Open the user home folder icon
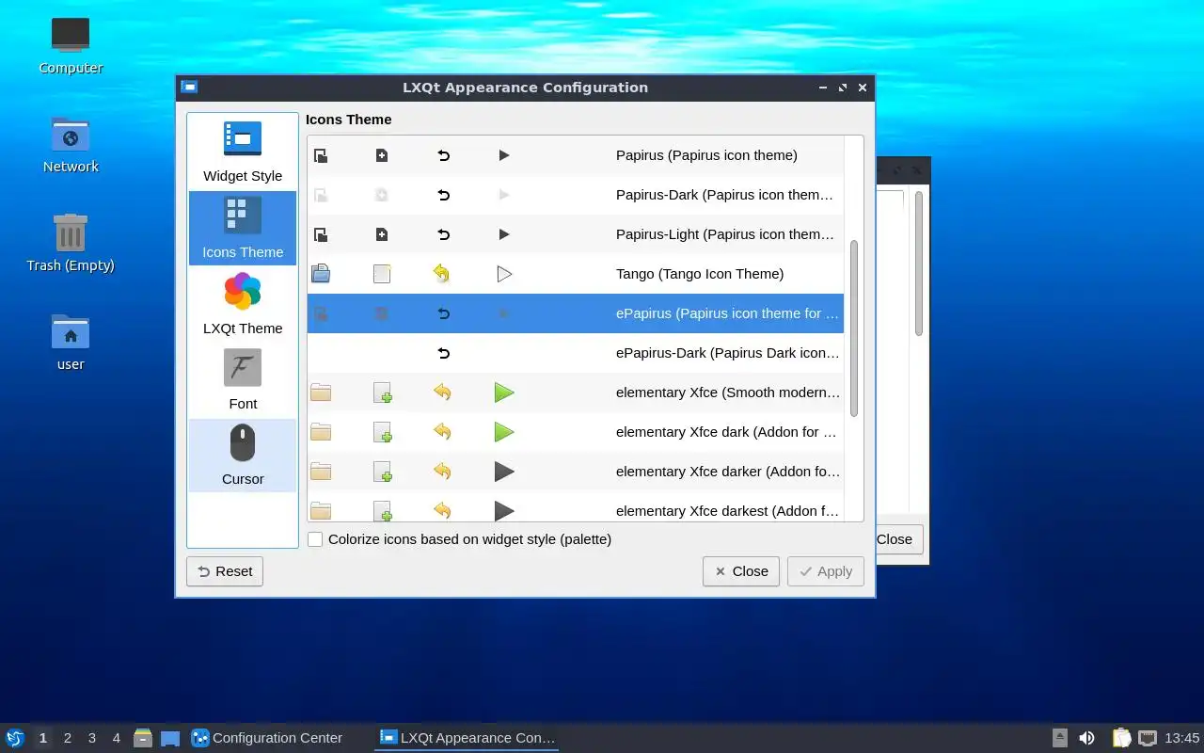 (x=71, y=341)
